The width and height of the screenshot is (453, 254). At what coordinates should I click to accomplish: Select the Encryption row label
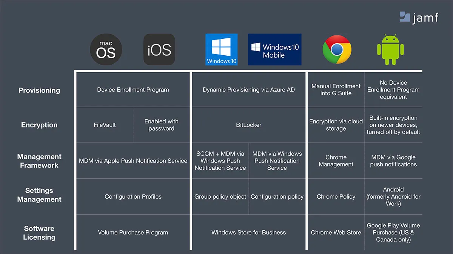(x=39, y=125)
